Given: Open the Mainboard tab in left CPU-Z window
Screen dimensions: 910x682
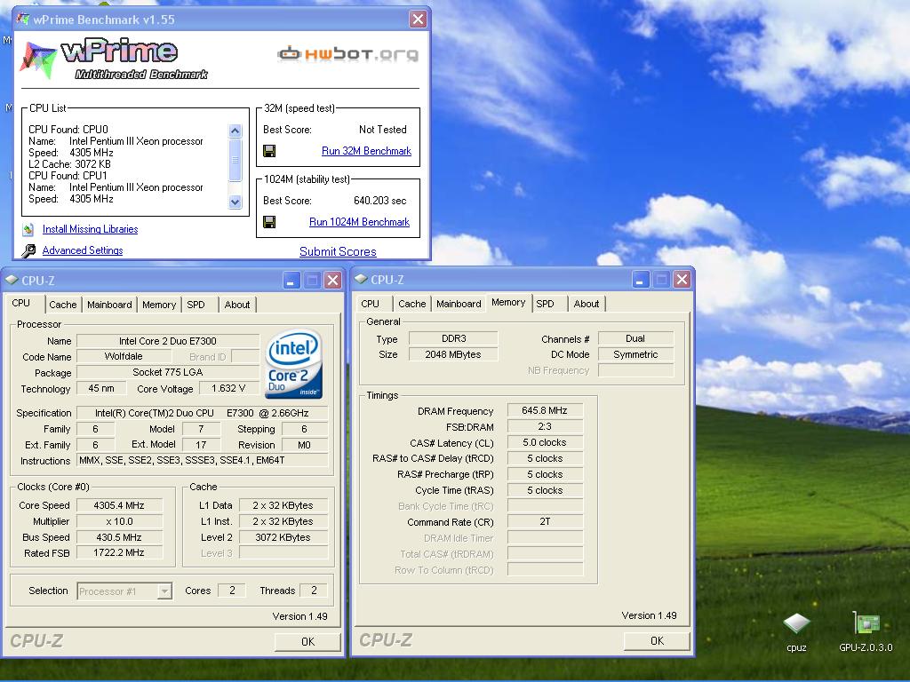Looking at the screenshot, I should coord(109,305).
